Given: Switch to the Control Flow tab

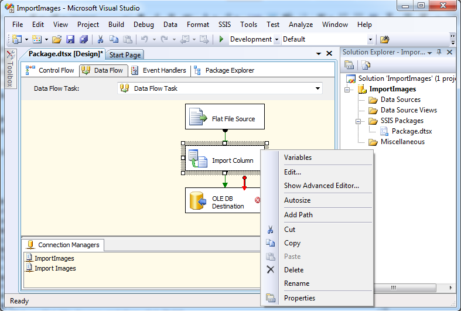Looking at the screenshot, I should pos(50,70).
